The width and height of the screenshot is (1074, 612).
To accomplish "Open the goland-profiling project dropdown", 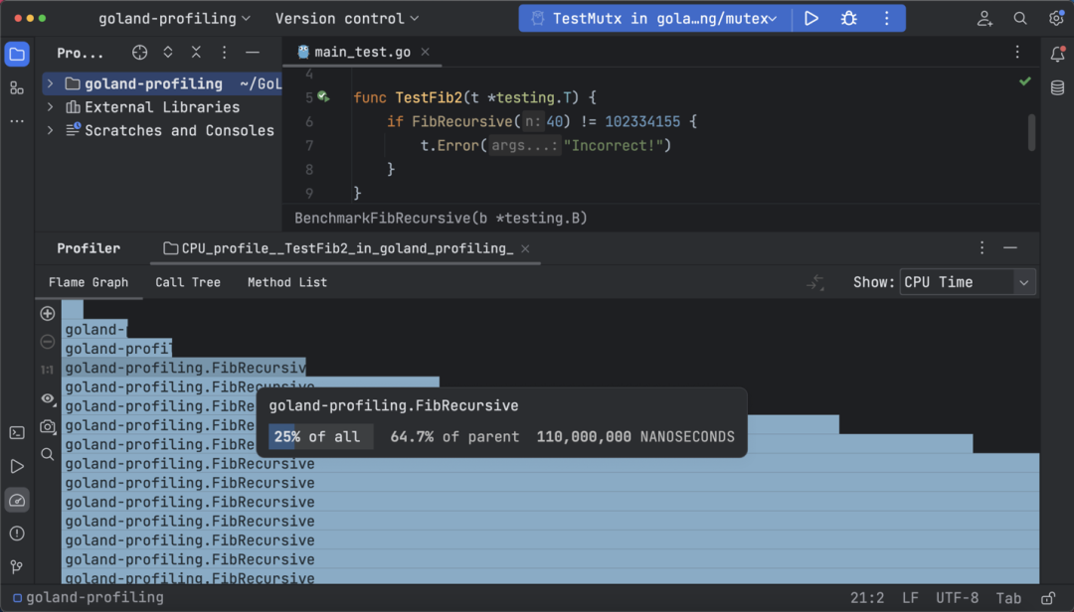I will click(174, 19).
